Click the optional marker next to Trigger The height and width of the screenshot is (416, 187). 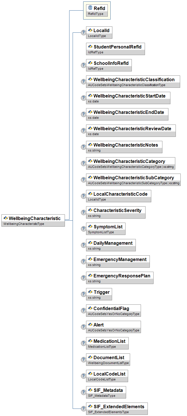point(83,294)
